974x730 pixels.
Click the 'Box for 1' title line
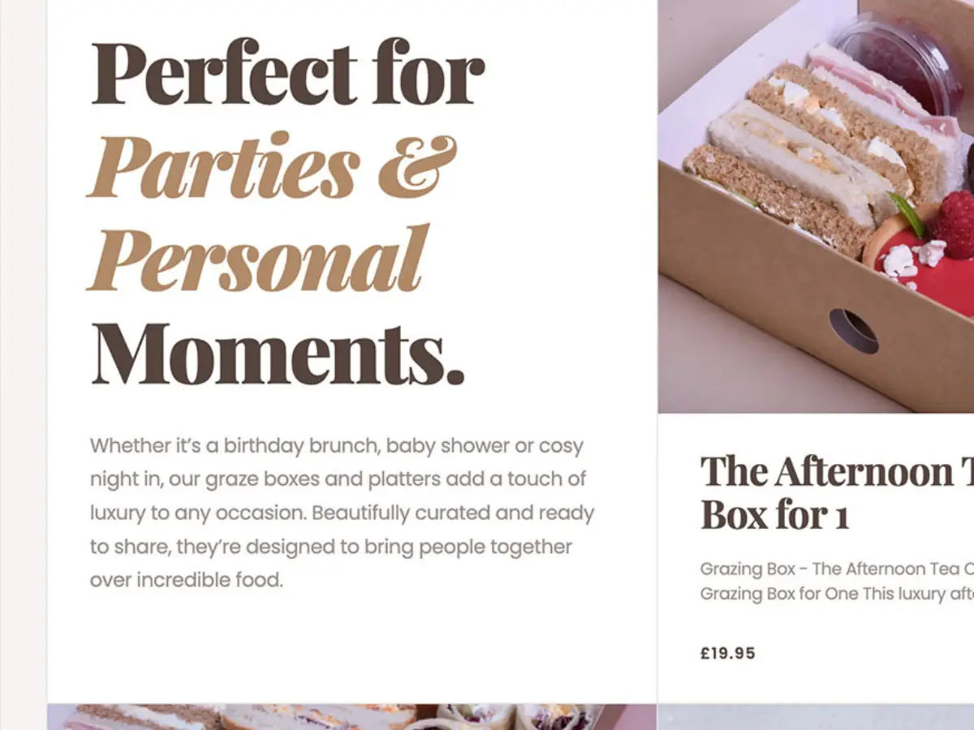pyautogui.click(x=774, y=514)
